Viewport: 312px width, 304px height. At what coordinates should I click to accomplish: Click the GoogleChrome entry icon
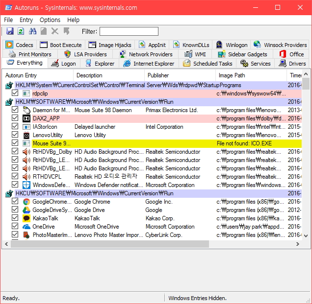[26, 202]
